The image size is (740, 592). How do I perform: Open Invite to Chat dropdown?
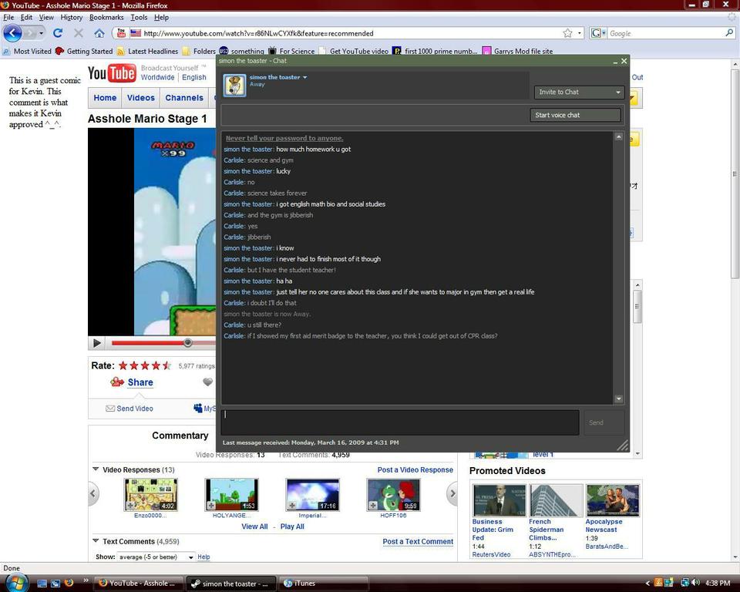pyautogui.click(x=579, y=92)
